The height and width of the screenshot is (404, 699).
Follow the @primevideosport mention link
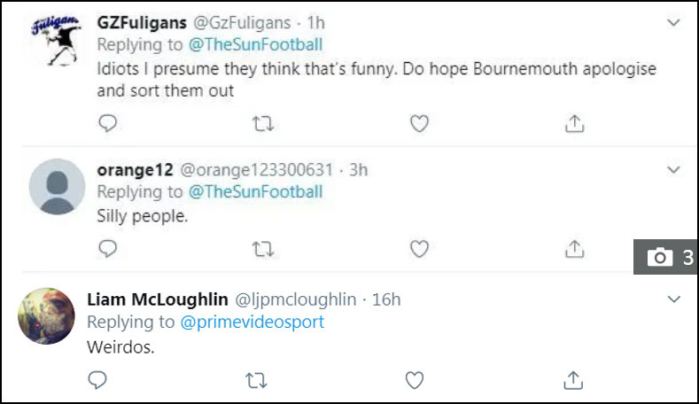tap(252, 322)
